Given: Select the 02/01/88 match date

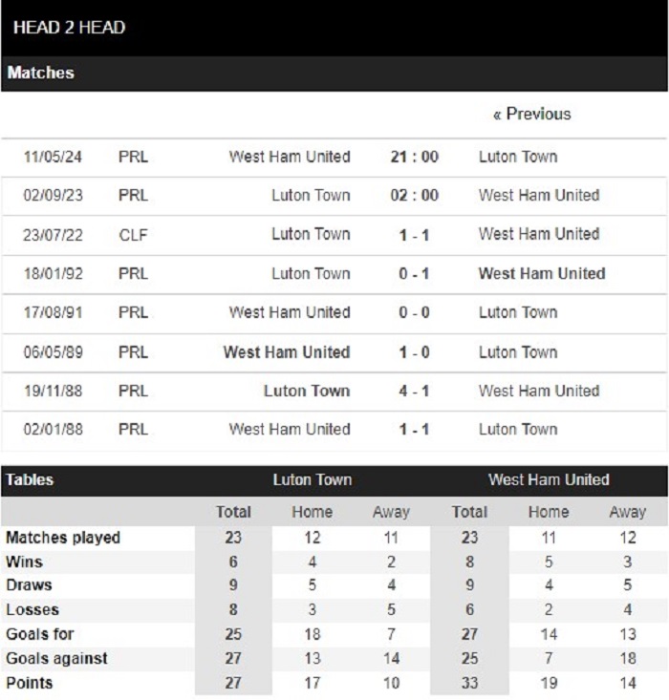Looking at the screenshot, I should click(54, 430).
